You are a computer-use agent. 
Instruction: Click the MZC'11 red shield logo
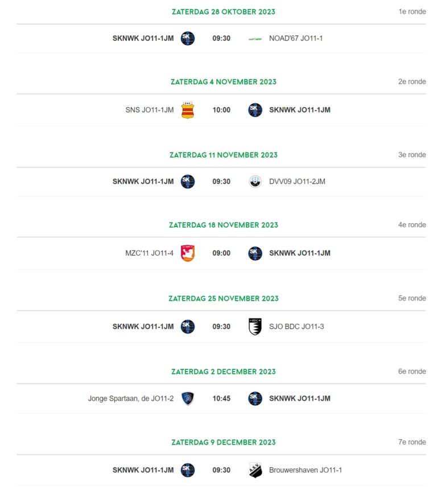[x=188, y=253]
